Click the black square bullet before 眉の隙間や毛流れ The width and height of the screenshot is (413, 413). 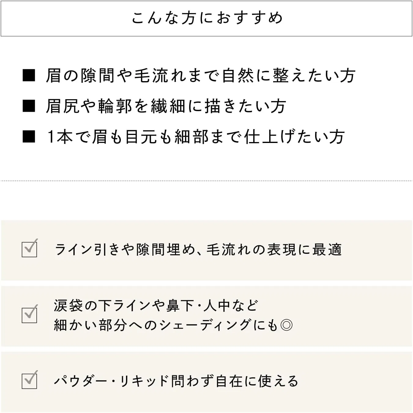(x=29, y=75)
